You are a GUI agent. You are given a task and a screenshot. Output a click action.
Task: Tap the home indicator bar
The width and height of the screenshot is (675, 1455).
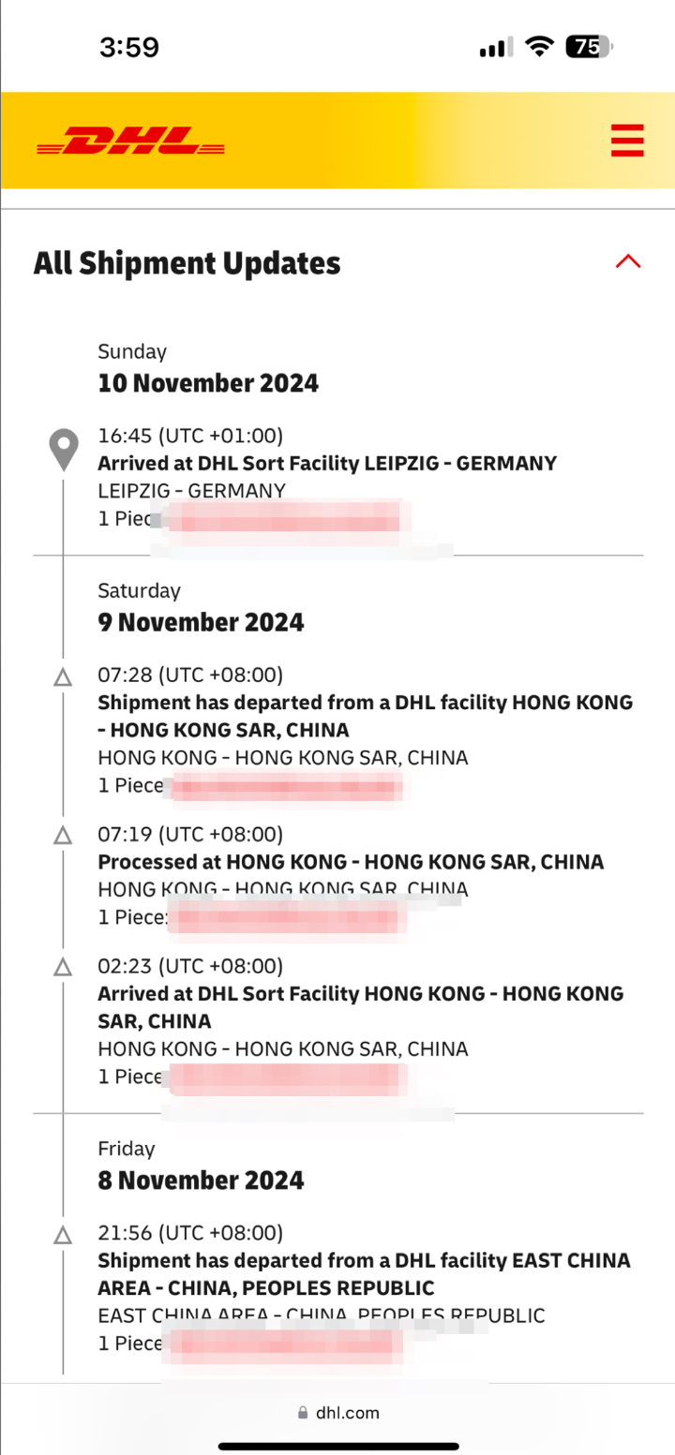click(x=337, y=1446)
